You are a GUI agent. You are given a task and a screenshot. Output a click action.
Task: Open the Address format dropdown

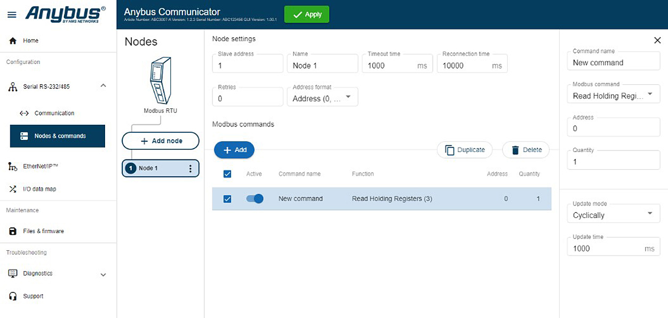[322, 98]
